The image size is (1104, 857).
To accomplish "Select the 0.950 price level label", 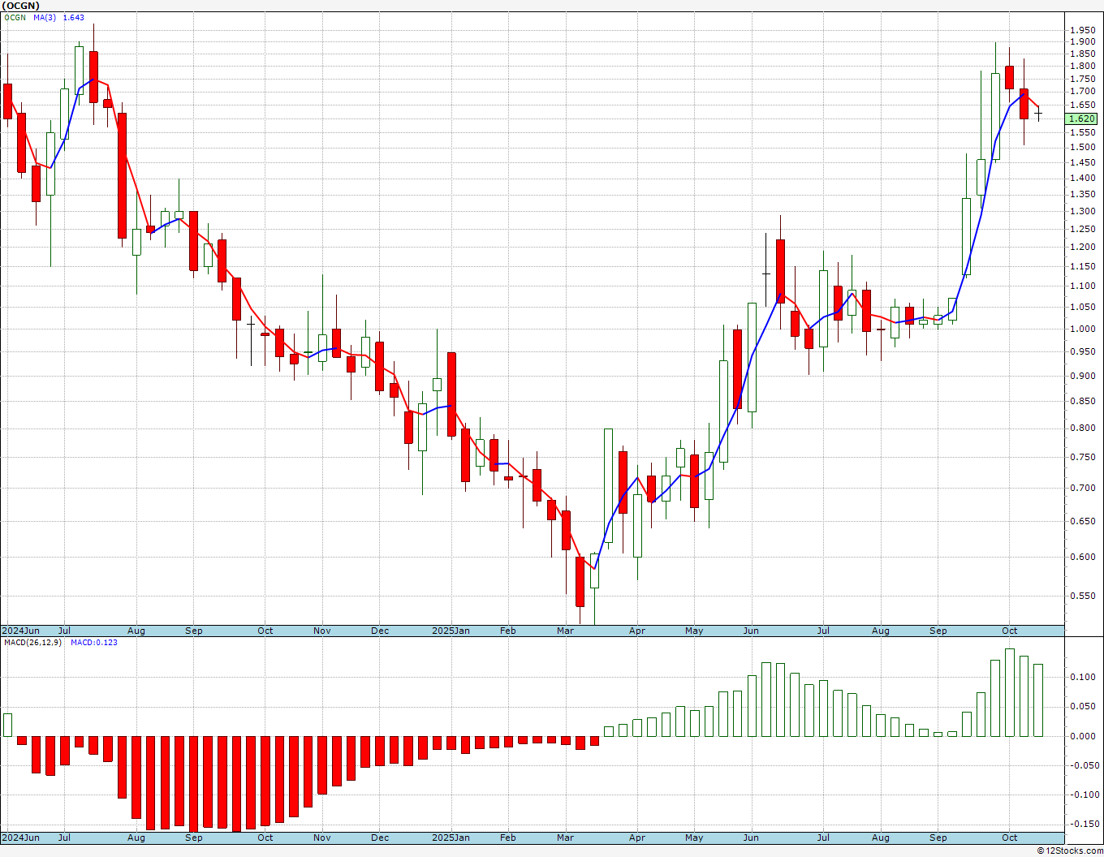I will [x=1082, y=352].
